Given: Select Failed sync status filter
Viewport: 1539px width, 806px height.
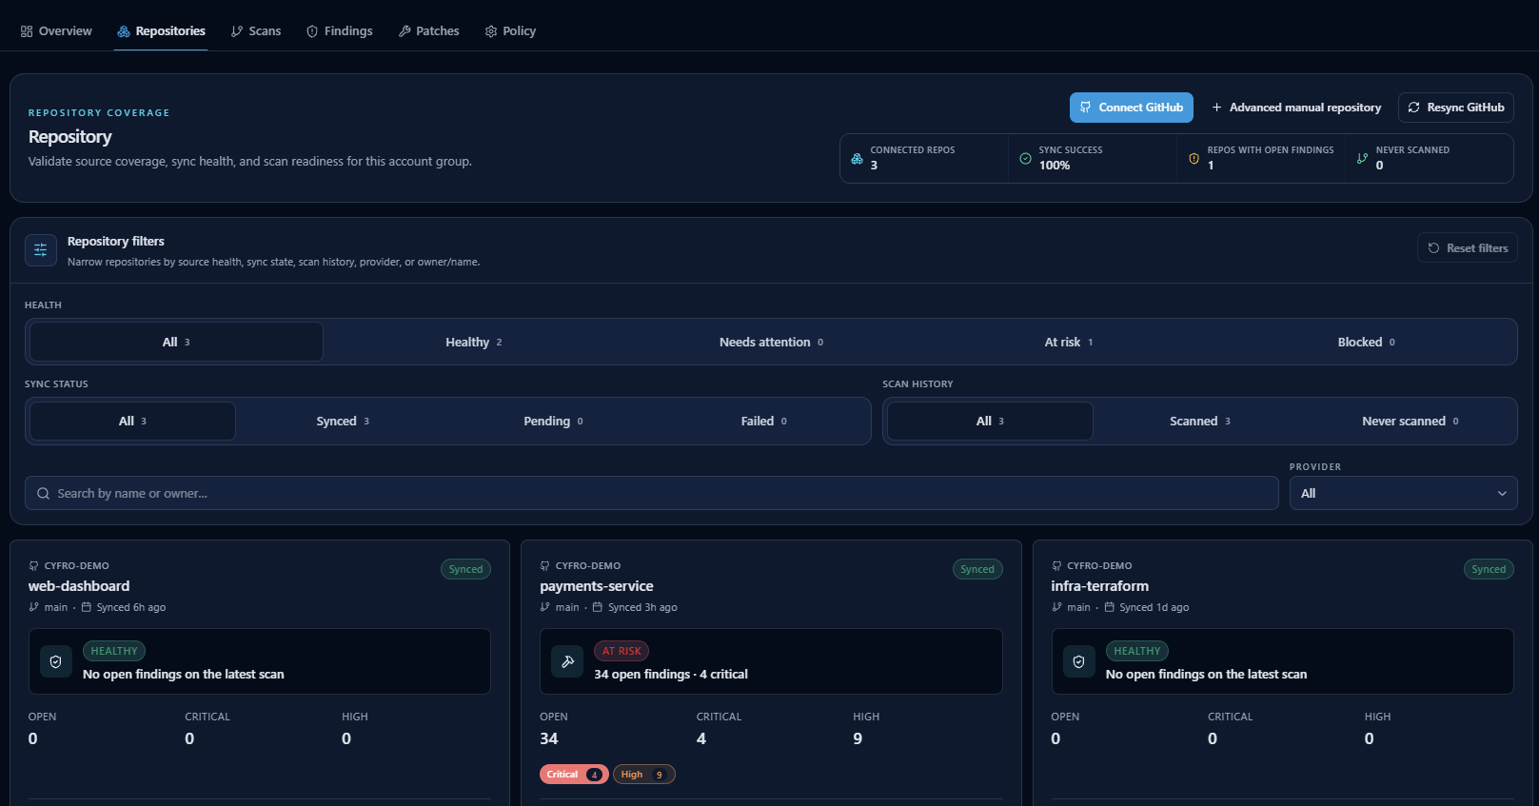Looking at the screenshot, I should pyautogui.click(x=763, y=421).
